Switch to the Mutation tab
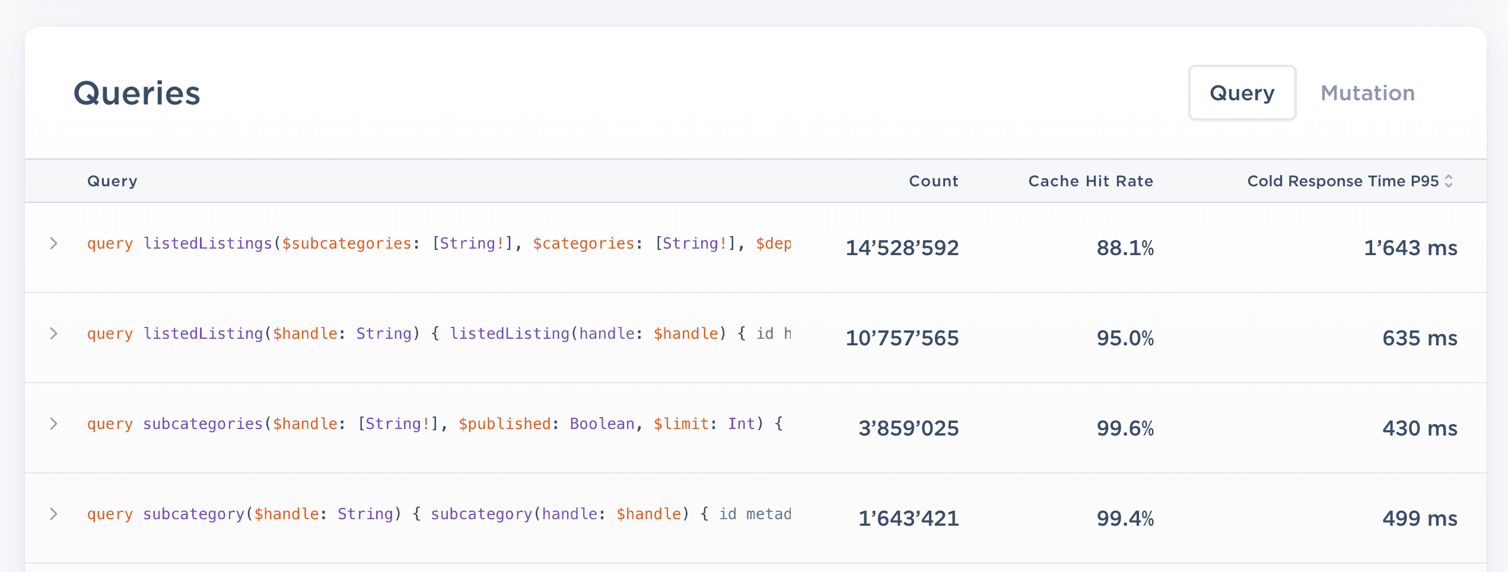This screenshot has height=572, width=1508. click(x=1367, y=93)
